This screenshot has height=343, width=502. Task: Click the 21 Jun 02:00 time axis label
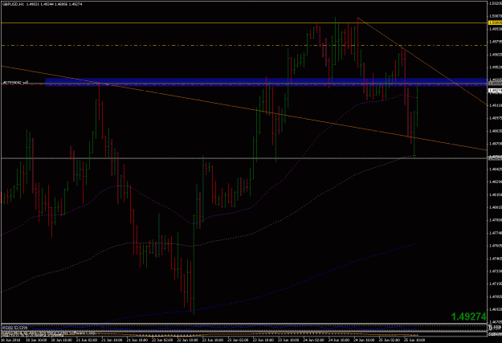coord(88,340)
